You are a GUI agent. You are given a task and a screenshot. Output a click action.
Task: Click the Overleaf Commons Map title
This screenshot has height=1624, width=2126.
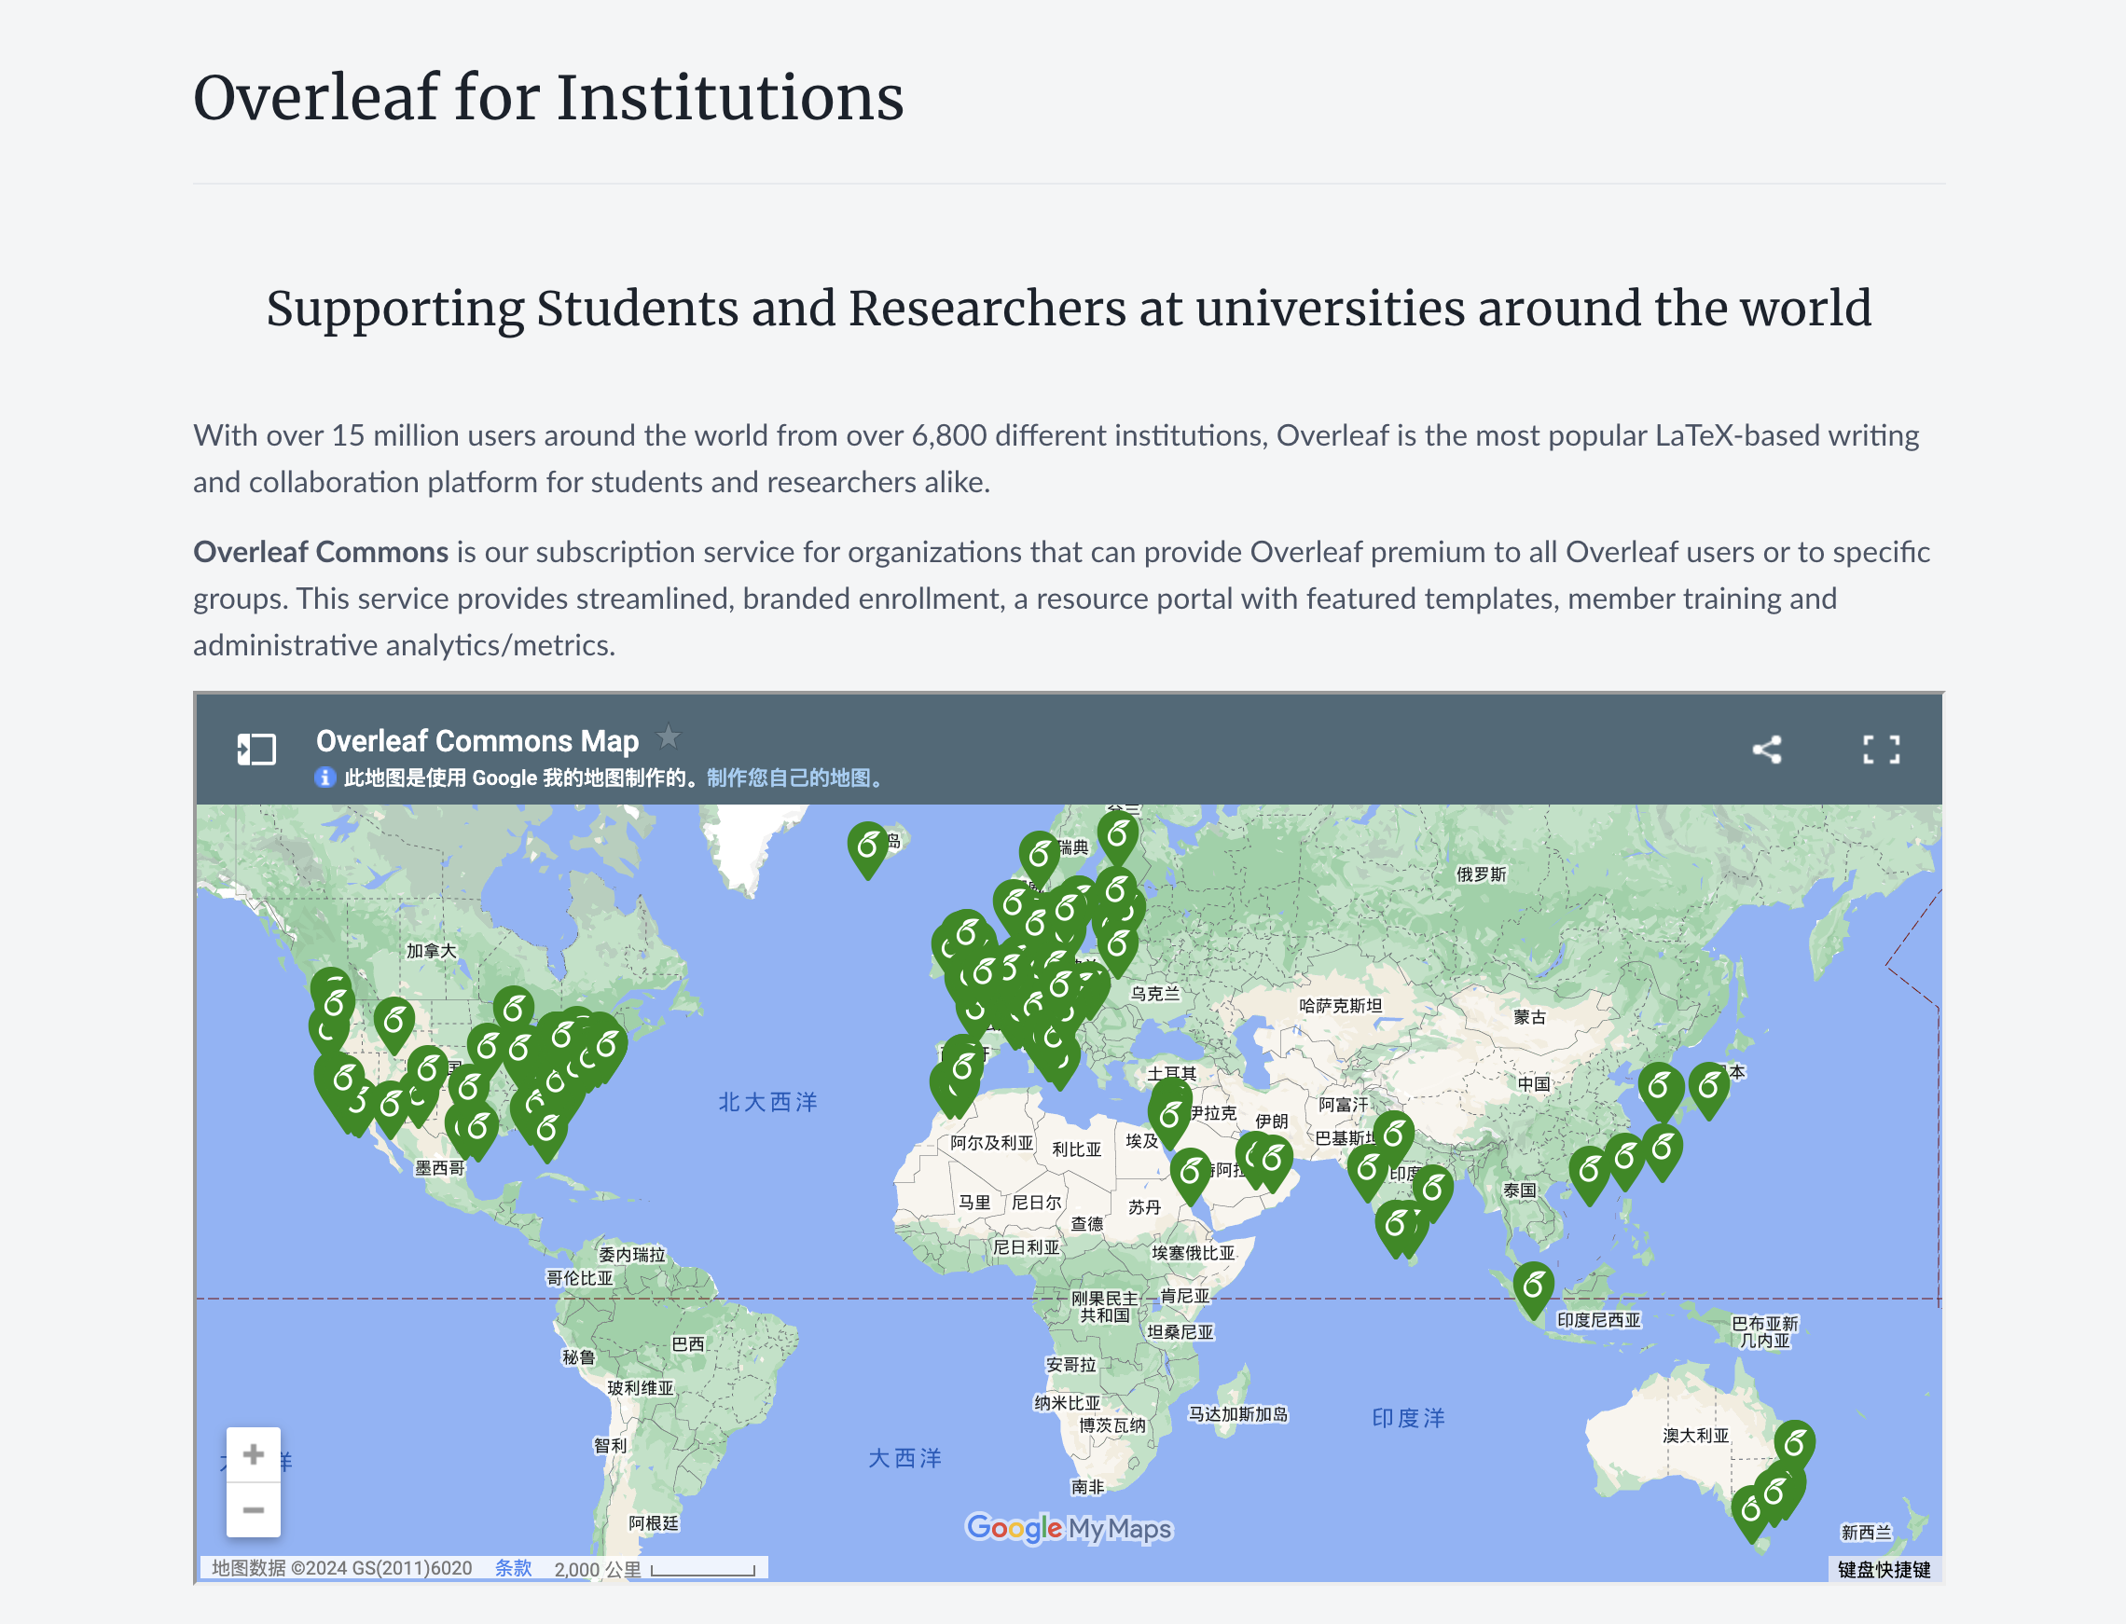tap(477, 740)
